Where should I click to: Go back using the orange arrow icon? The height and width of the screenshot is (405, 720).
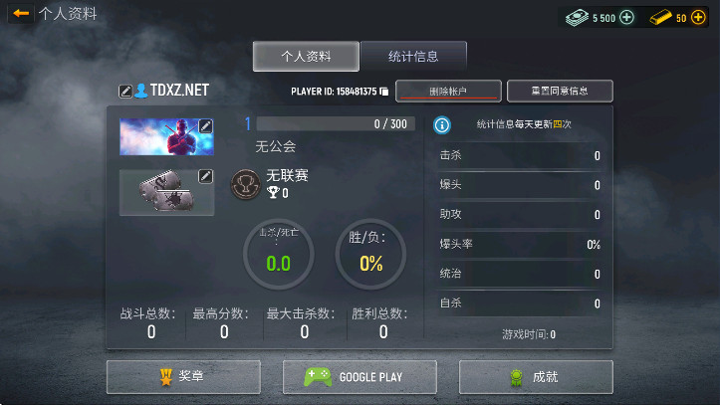tap(21, 13)
